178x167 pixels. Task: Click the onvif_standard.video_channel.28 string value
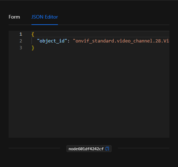pyautogui.click(x=121, y=41)
